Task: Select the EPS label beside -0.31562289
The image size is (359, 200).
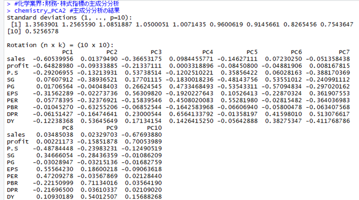Action: coord(12,94)
